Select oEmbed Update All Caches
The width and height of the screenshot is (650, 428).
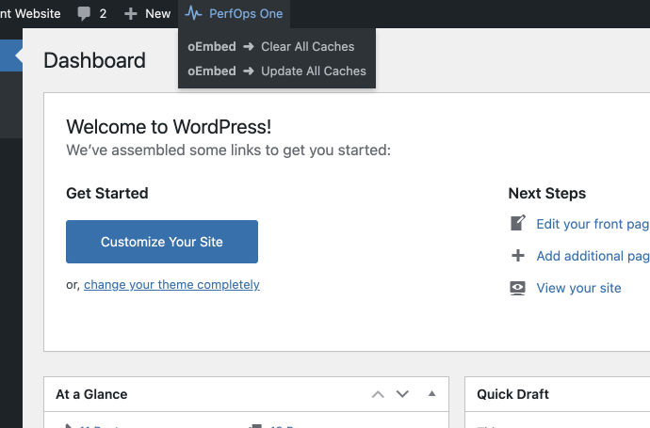[277, 71]
